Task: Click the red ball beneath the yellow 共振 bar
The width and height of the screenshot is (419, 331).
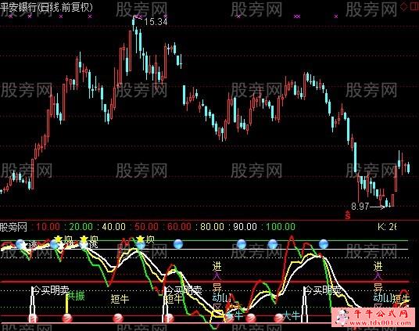Action: point(67,318)
